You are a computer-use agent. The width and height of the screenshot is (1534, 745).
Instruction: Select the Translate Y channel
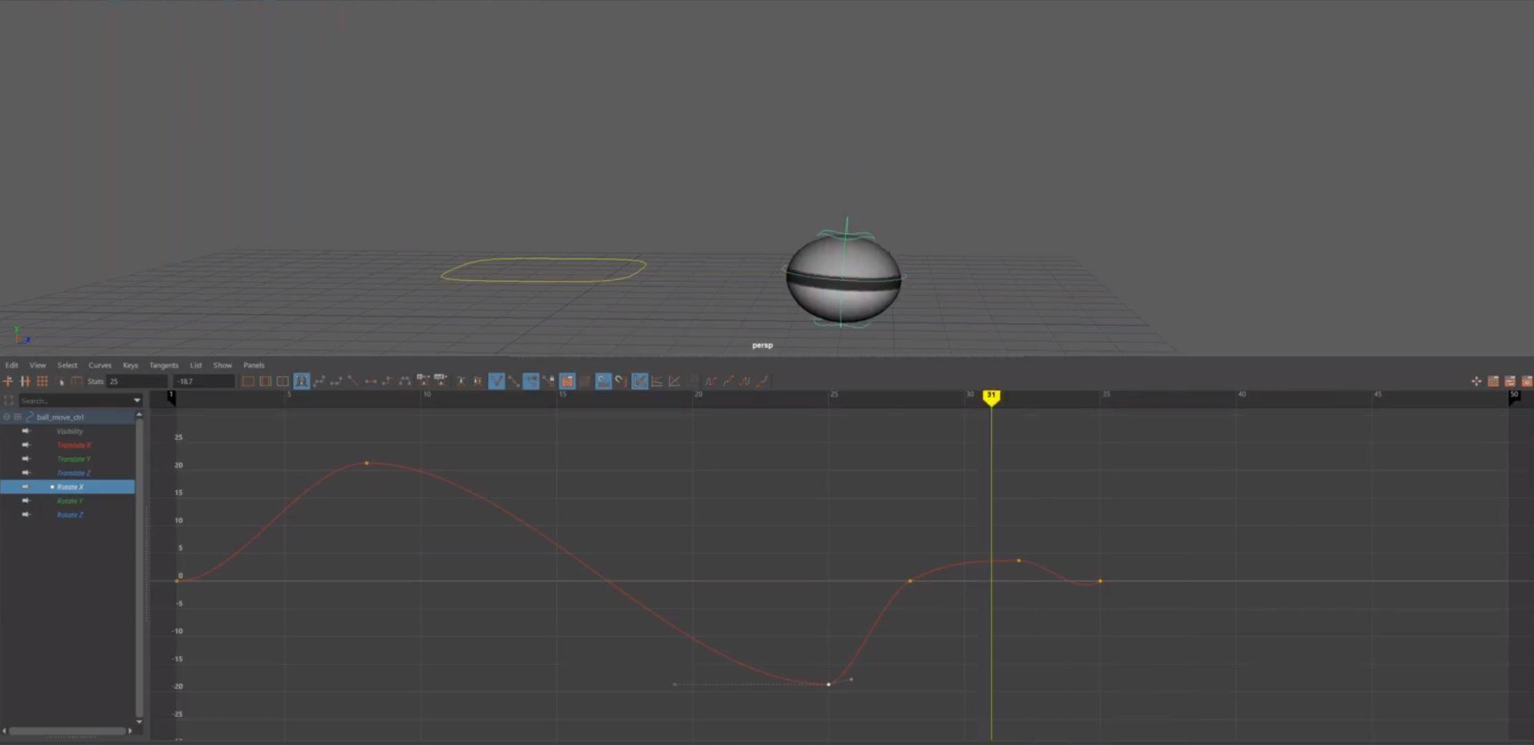tap(74, 459)
